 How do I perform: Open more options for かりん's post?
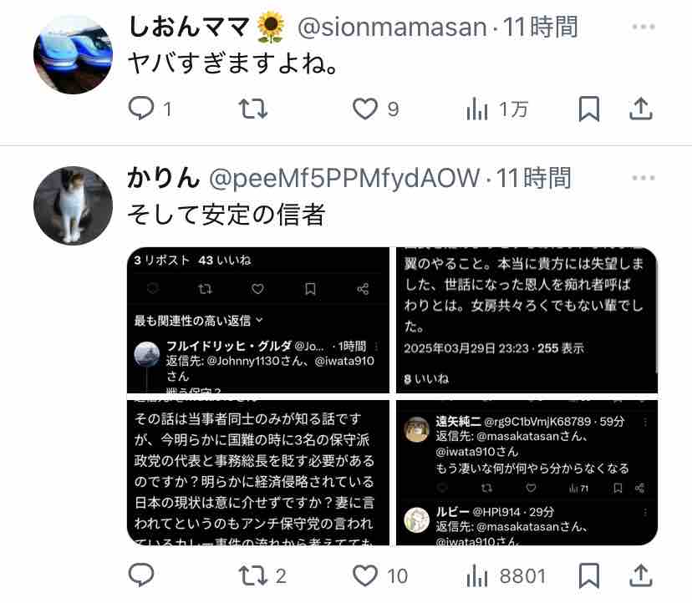643,178
